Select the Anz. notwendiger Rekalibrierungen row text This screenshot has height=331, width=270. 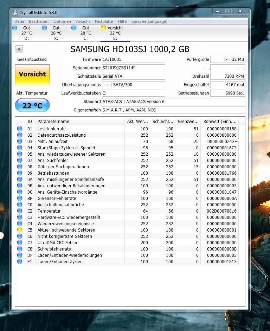pyautogui.click(x=71, y=186)
